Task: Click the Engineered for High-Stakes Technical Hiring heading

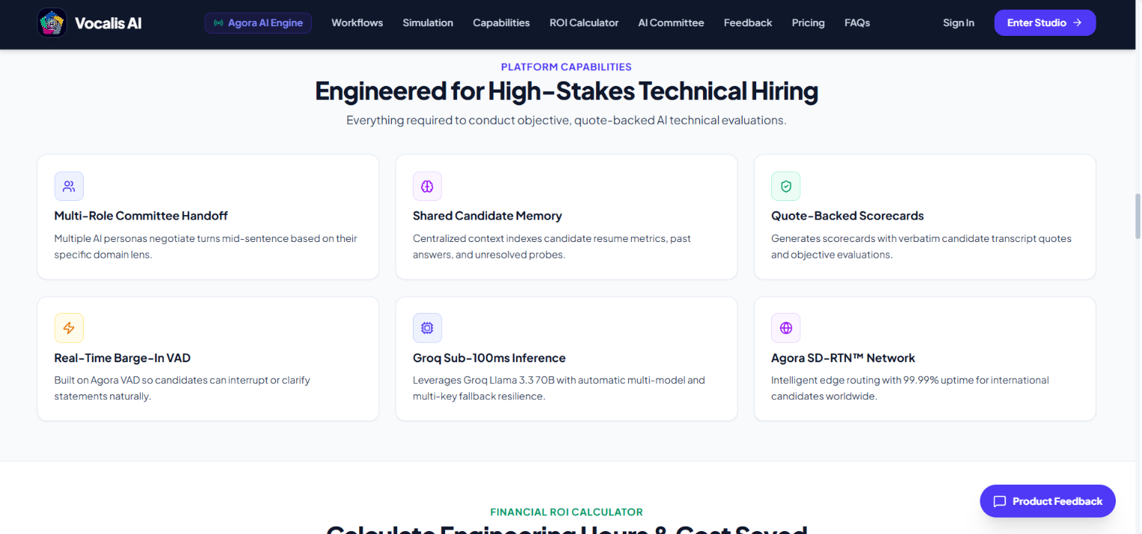Action: [x=566, y=91]
